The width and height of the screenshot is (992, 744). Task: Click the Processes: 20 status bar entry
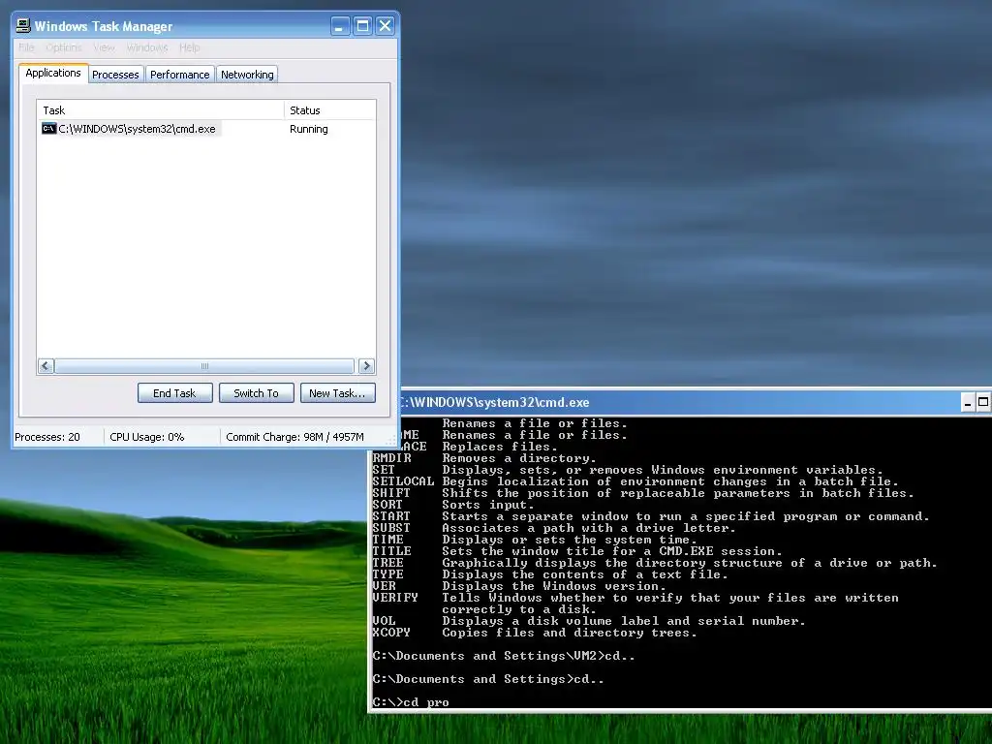pyautogui.click(x=47, y=437)
